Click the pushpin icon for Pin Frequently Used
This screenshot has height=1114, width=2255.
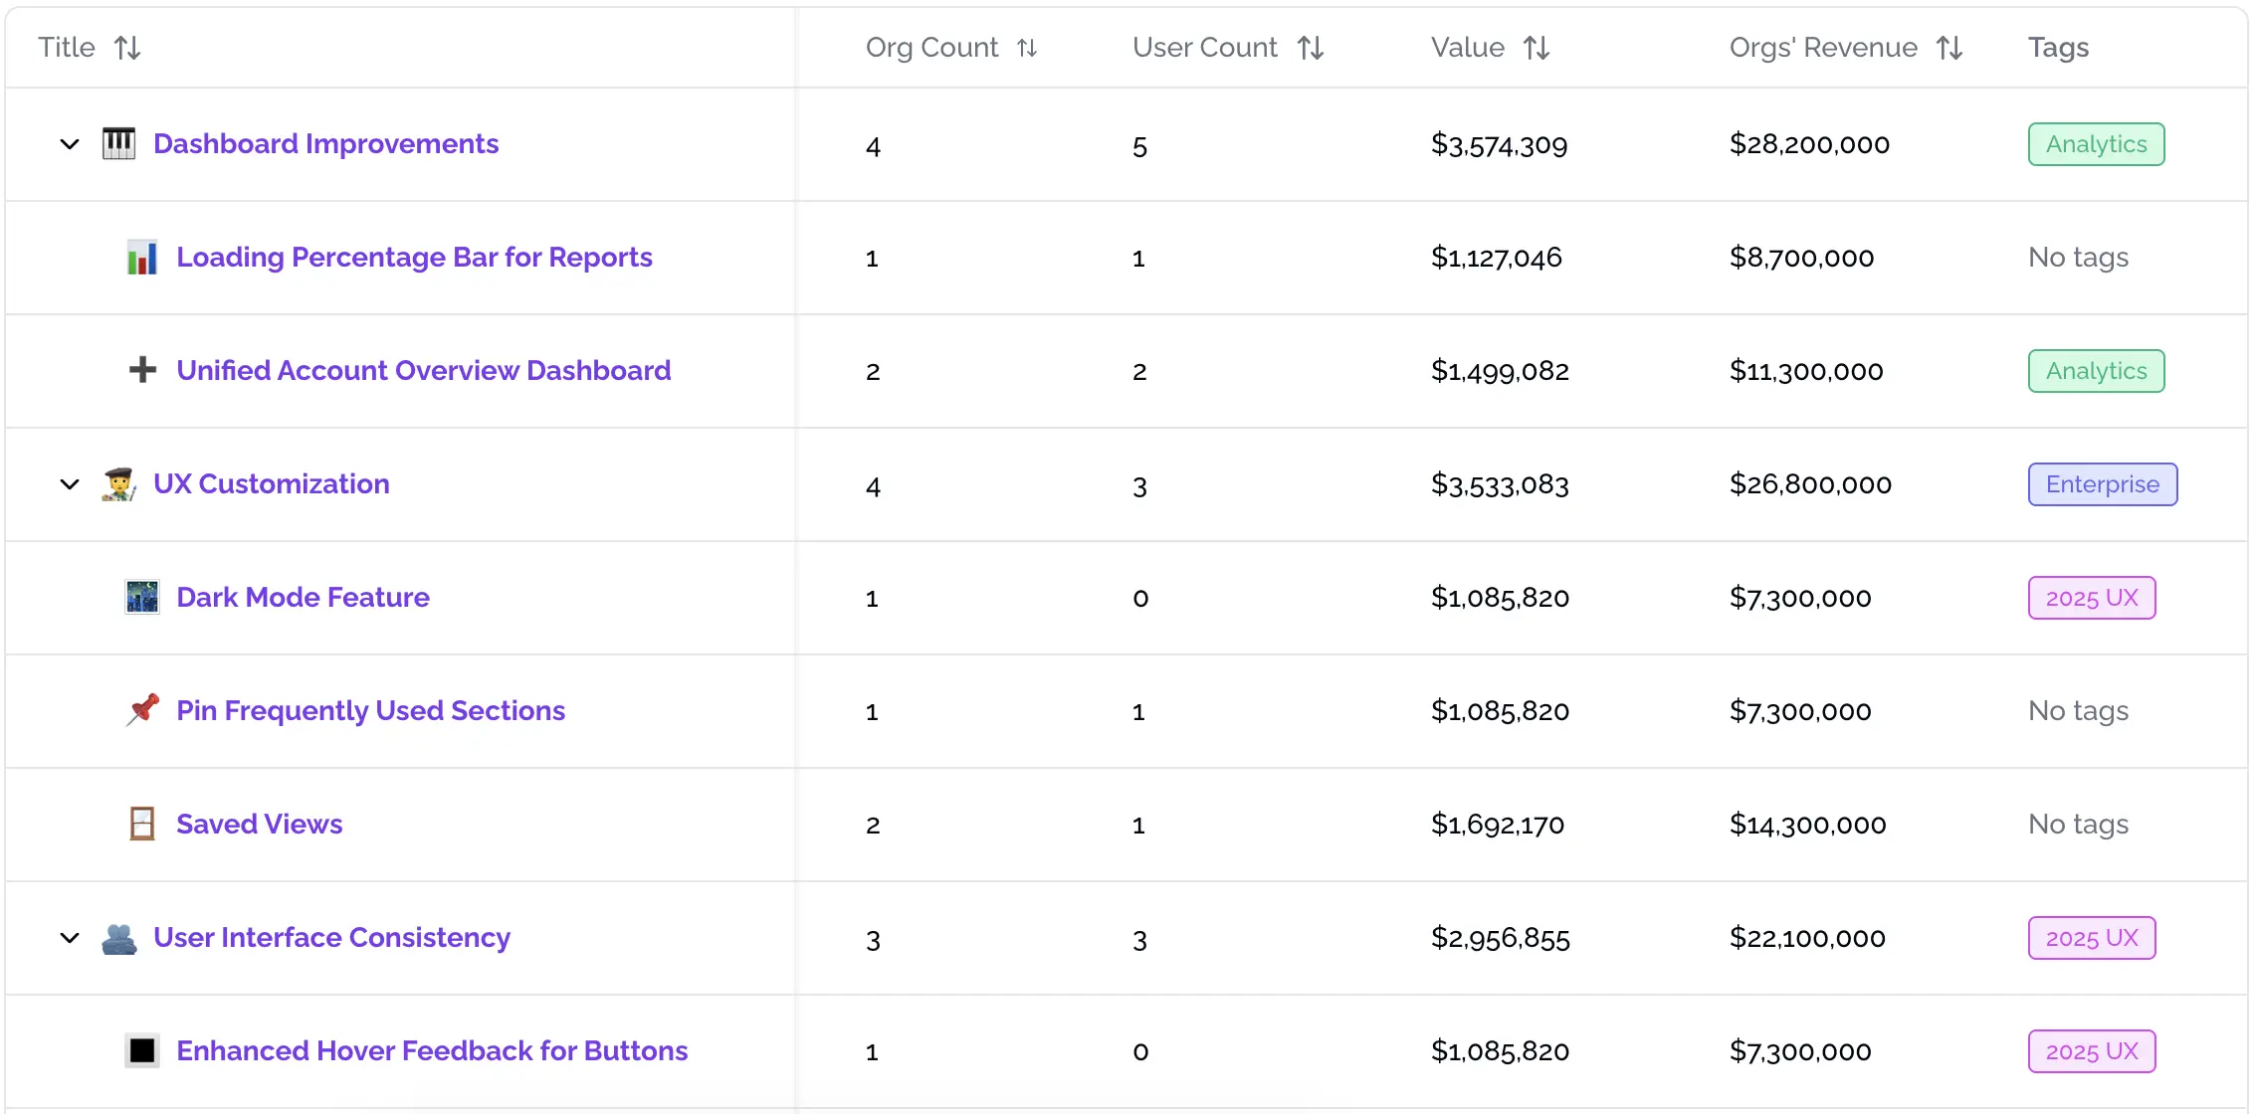142,710
